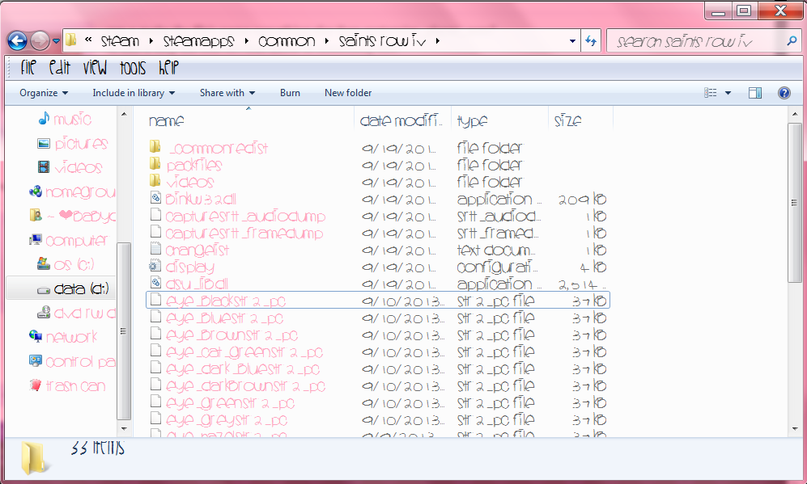Sort by the type column header
Screen dimensions: 807x484
click(473, 121)
